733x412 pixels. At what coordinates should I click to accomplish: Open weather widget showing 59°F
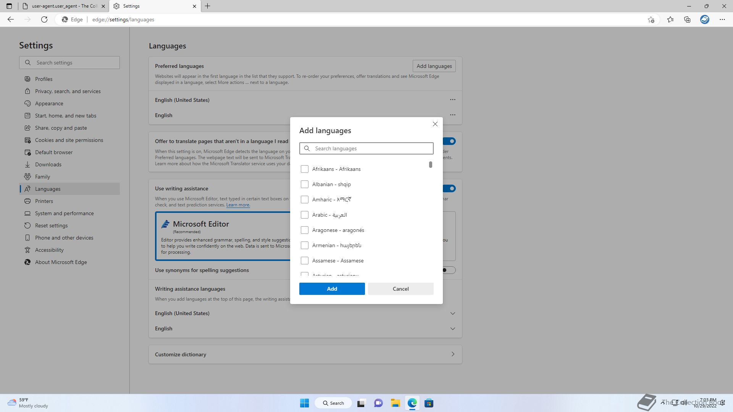coord(27,403)
